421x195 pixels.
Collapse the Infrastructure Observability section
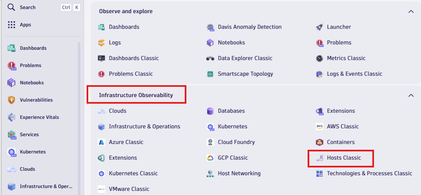[x=411, y=95]
